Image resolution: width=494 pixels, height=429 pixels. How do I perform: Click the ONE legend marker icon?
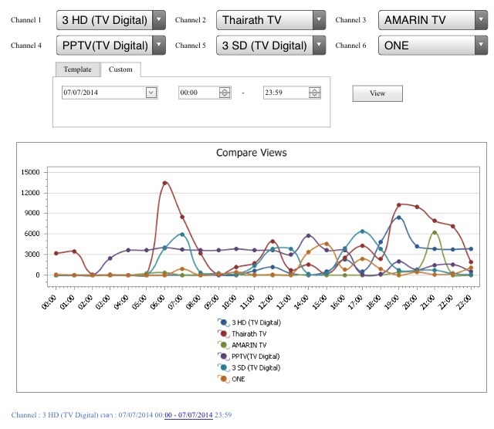pos(224,380)
